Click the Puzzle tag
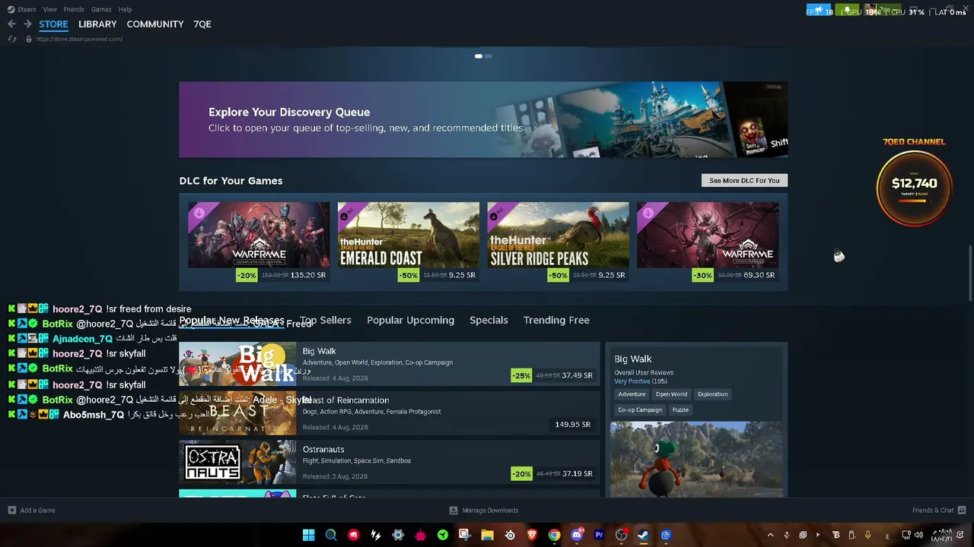 coord(680,410)
